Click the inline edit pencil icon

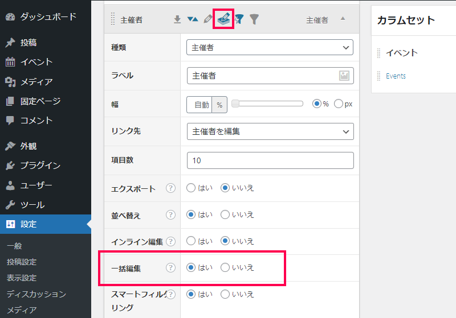[207, 19]
